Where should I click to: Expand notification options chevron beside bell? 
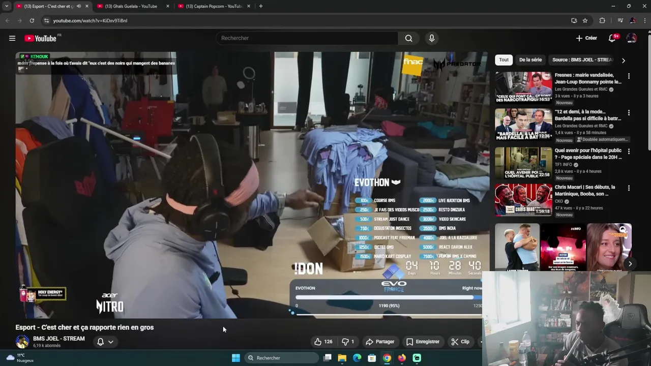pyautogui.click(x=110, y=342)
